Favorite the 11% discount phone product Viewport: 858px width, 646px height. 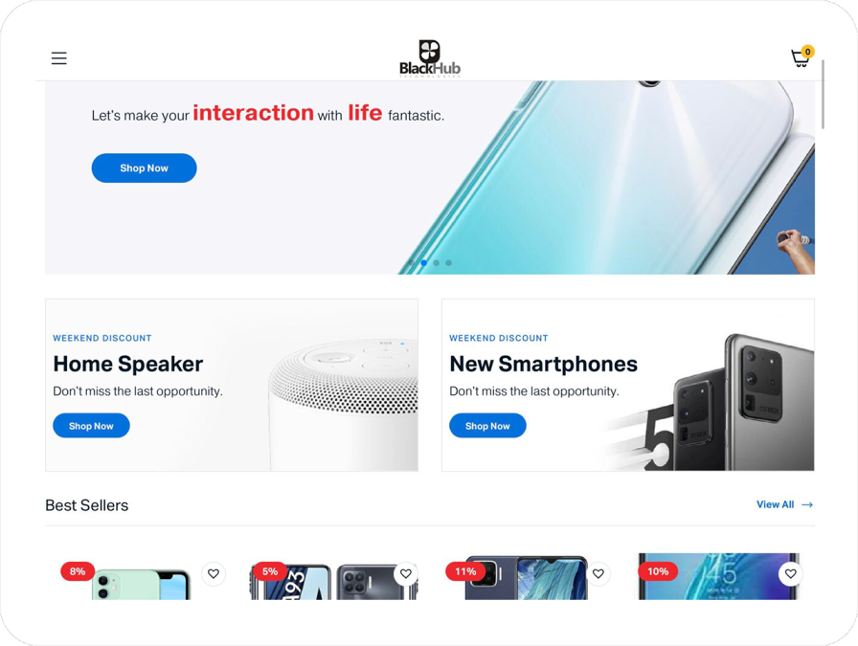598,574
